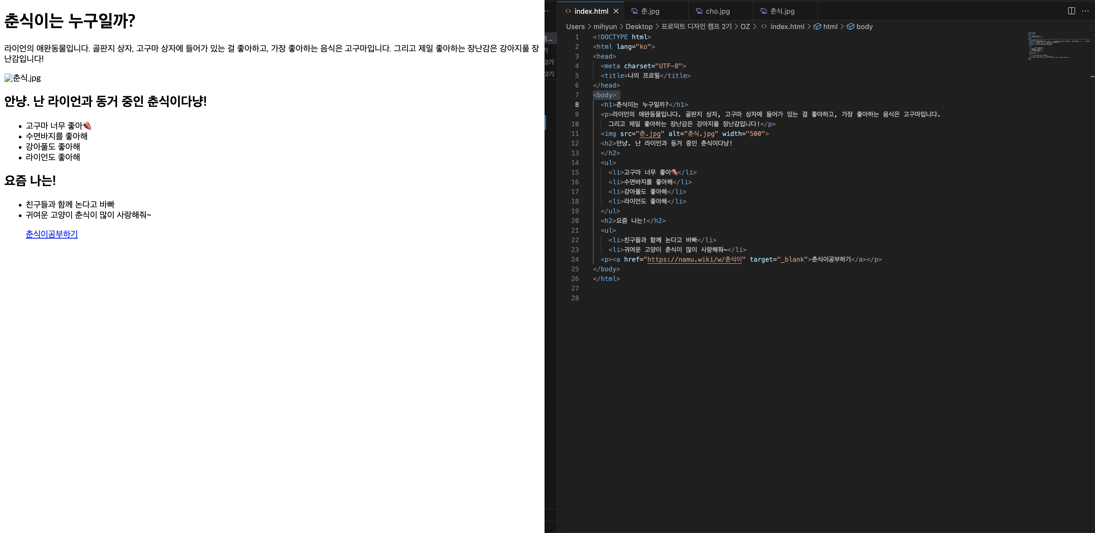The image size is (1095, 533).
Task: Expand the OZ folder breadcrumb
Action: [745, 27]
